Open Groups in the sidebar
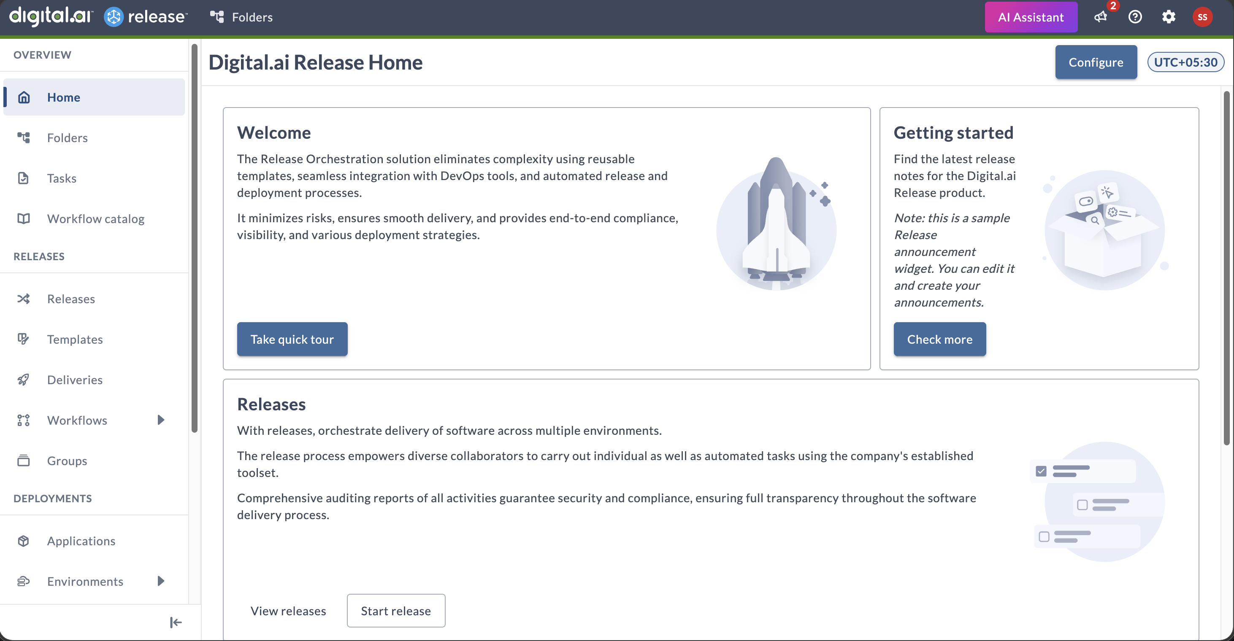 tap(94, 461)
